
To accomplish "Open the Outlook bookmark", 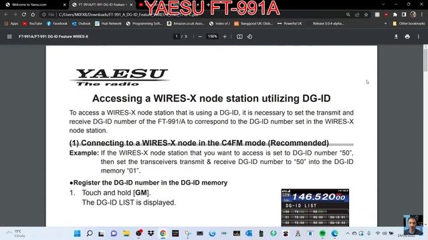I will (x=82, y=24).
